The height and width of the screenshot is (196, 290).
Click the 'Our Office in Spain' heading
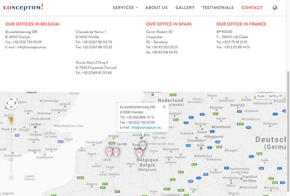click(x=169, y=24)
